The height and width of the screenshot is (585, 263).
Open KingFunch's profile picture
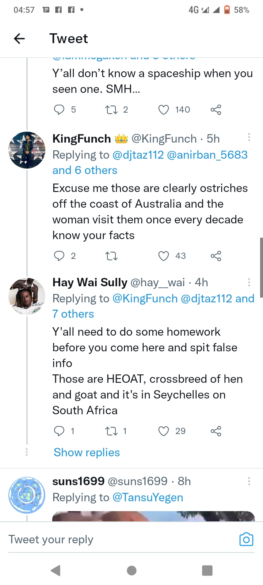click(x=27, y=150)
